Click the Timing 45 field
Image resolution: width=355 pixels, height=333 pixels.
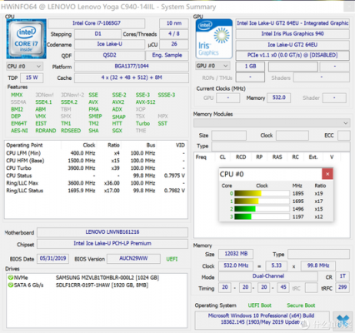283,287
